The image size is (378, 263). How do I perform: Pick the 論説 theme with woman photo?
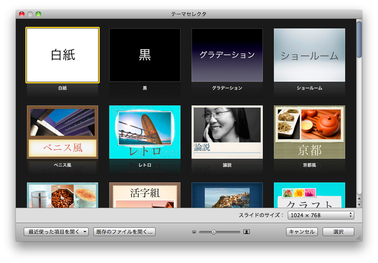tap(227, 132)
